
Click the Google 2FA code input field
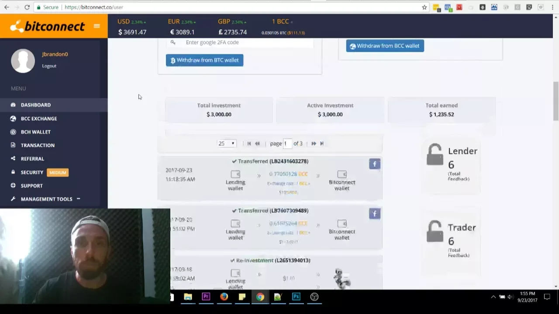(x=247, y=42)
